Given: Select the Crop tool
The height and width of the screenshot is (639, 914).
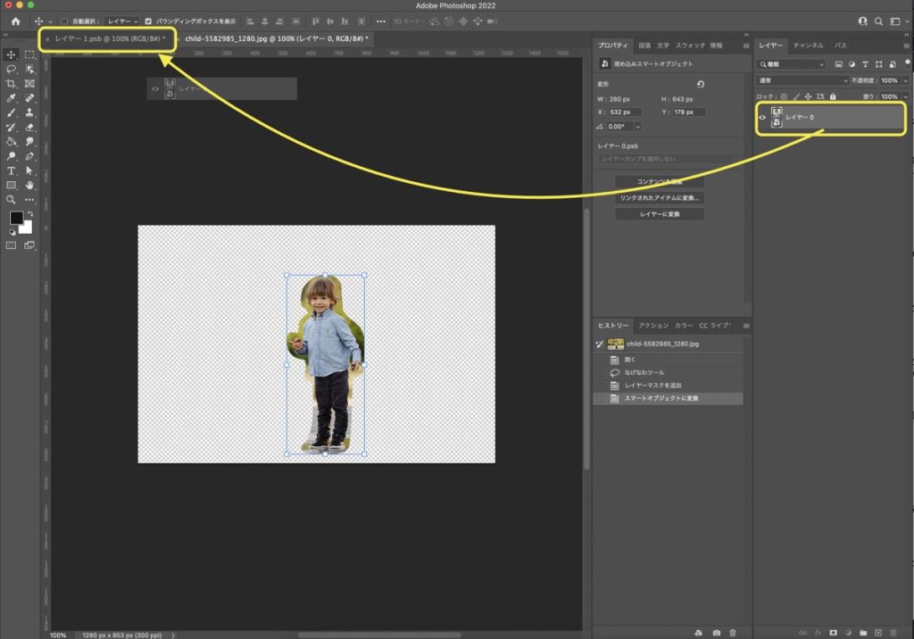Looking at the screenshot, I should pos(11,83).
